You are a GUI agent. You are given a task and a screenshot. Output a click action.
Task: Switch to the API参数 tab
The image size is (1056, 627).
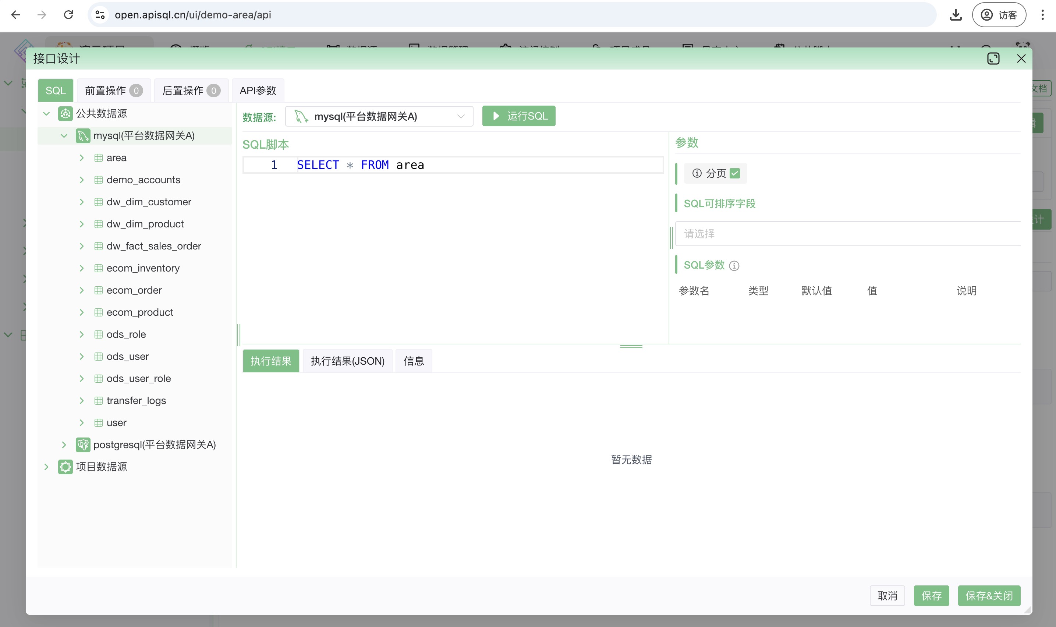tap(258, 91)
